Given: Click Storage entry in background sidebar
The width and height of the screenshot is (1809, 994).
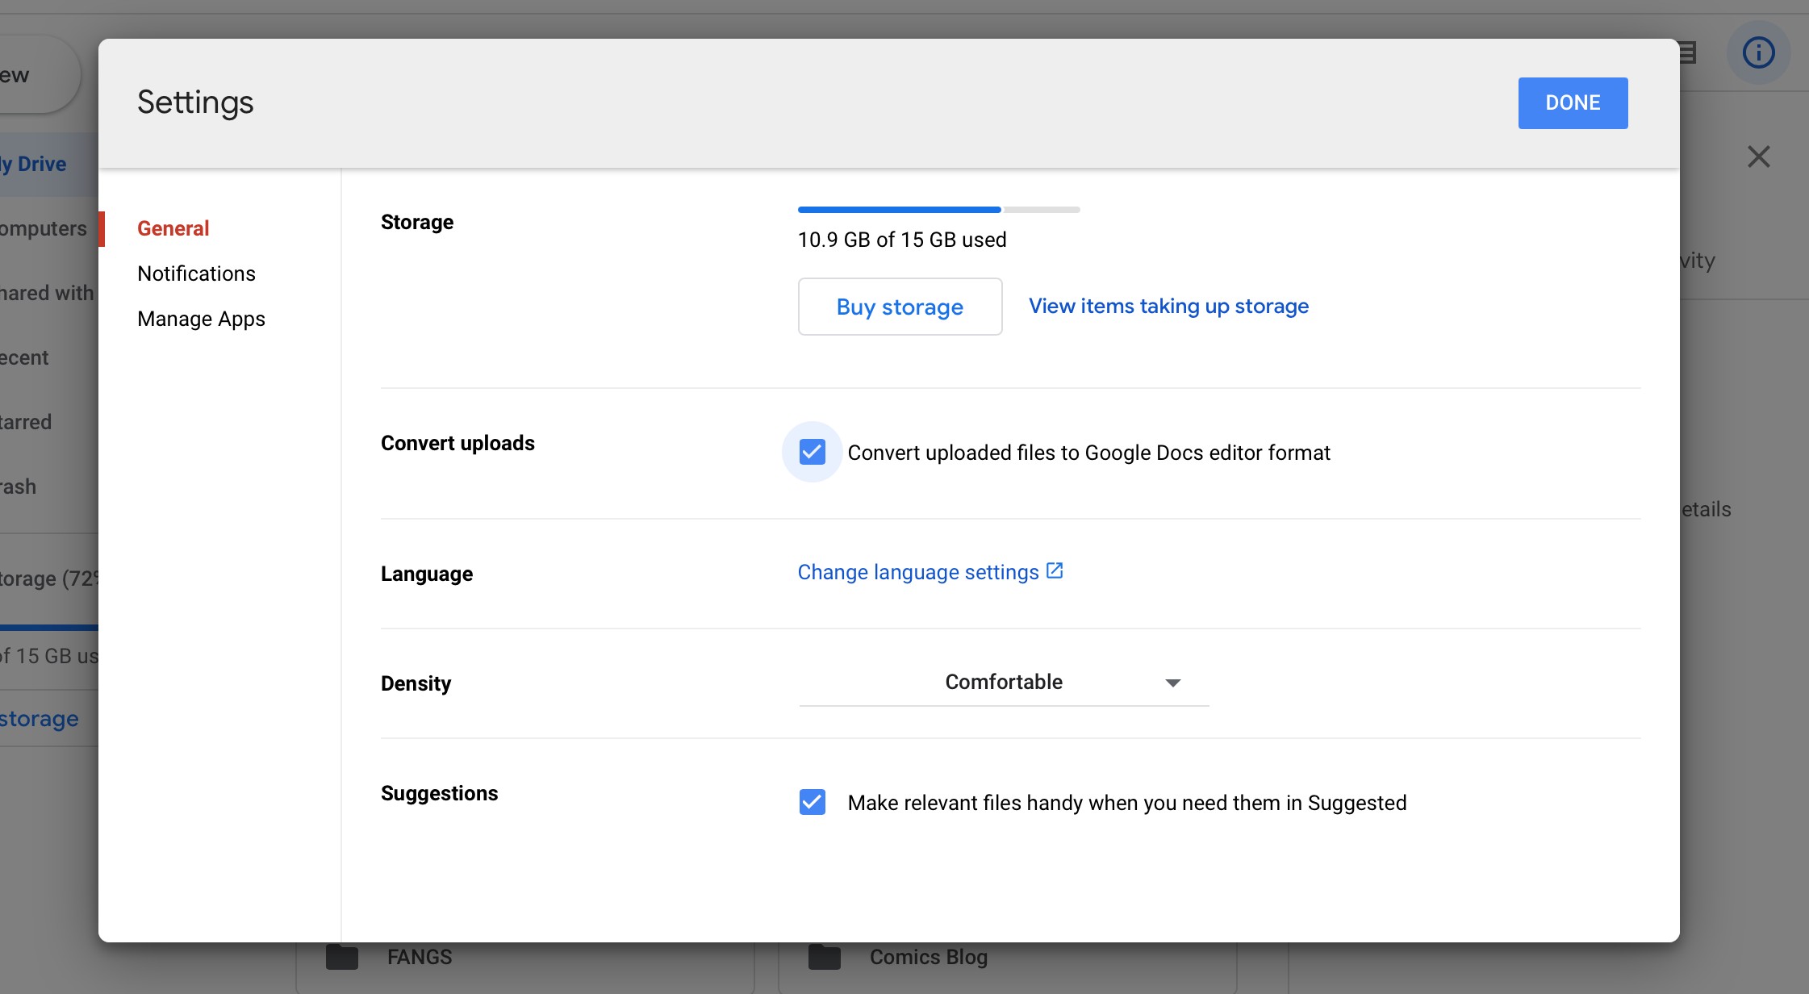Looking at the screenshot, I should point(48,578).
